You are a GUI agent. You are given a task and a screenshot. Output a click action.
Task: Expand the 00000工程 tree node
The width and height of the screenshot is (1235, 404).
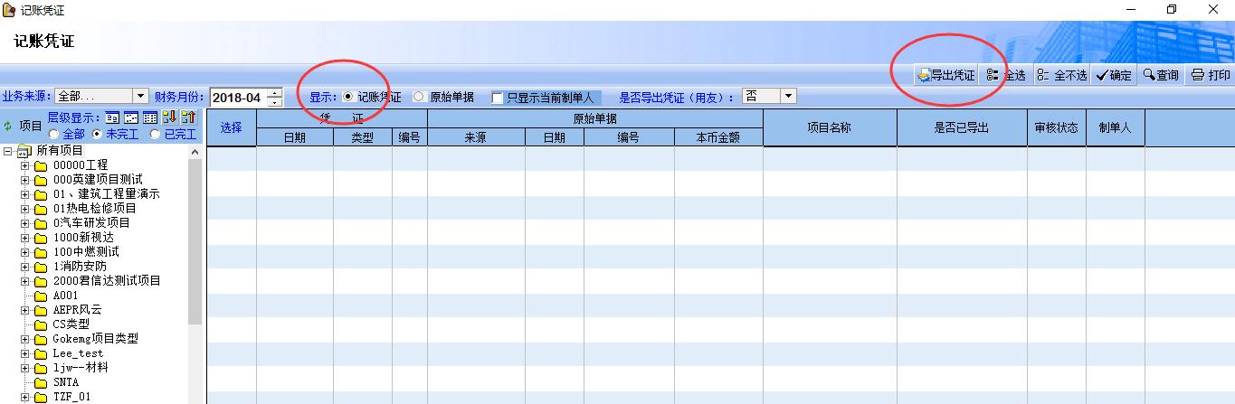[x=25, y=165]
